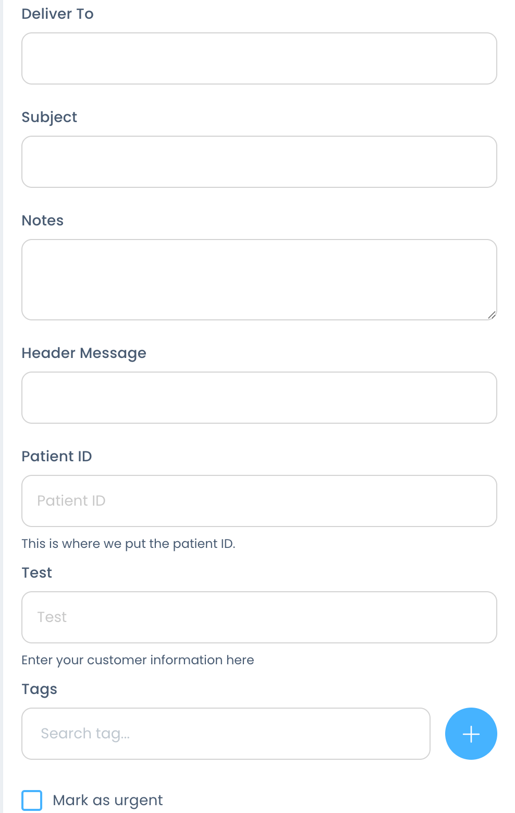515x813 pixels.
Task: Click the Test heading label
Action: [36, 573]
